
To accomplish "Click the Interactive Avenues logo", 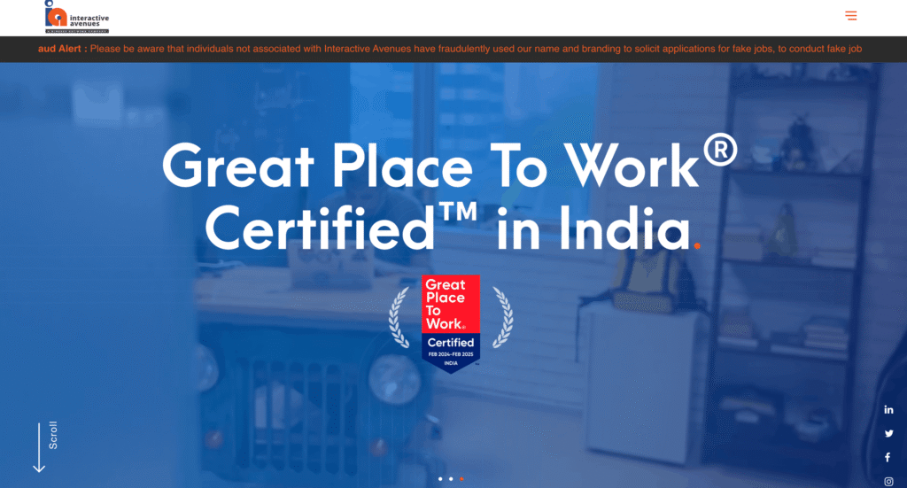I will [x=77, y=17].
